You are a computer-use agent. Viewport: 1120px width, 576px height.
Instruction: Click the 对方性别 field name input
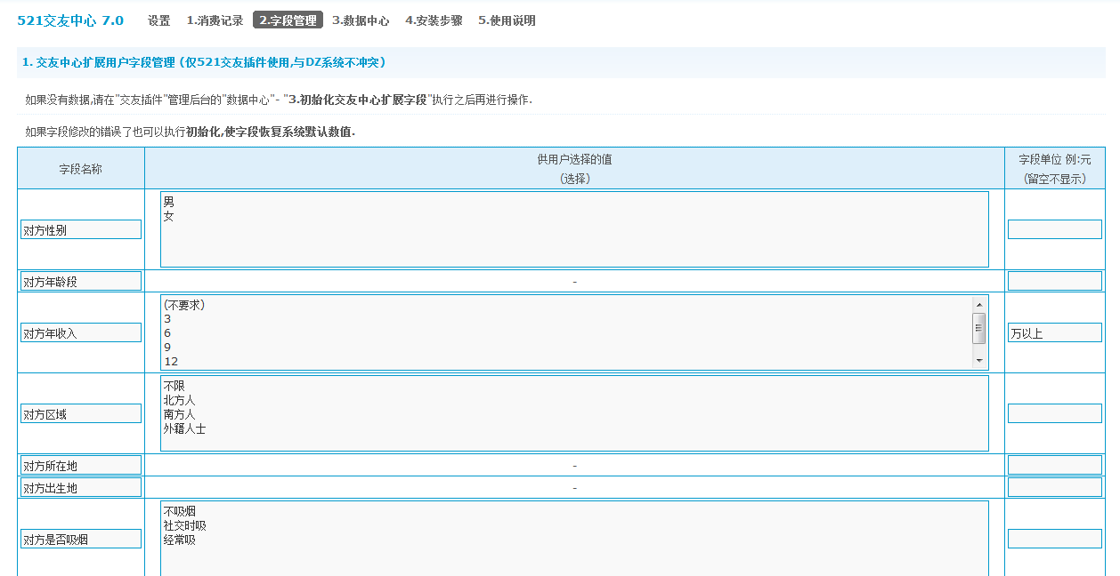click(x=81, y=229)
